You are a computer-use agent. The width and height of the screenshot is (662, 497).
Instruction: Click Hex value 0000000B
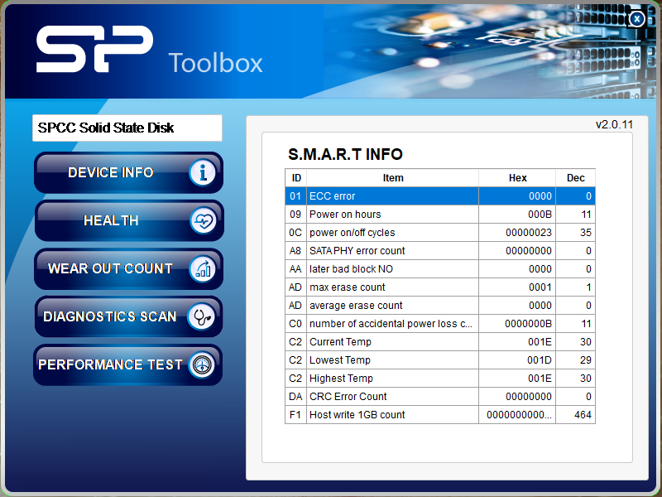(528, 324)
